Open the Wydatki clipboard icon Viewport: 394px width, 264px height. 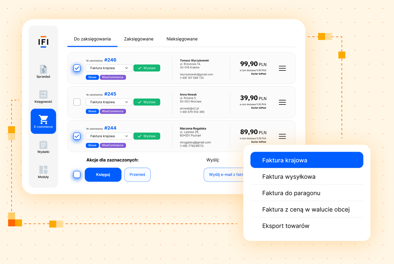coord(43,145)
